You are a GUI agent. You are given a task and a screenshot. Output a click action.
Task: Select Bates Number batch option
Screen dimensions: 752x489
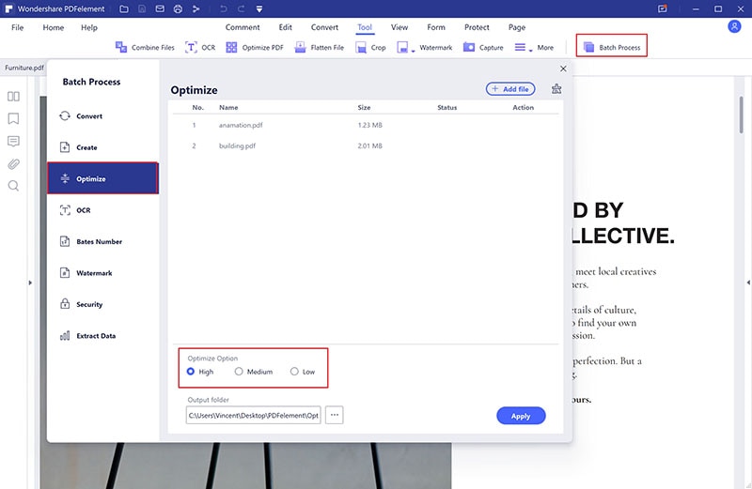[103, 241]
